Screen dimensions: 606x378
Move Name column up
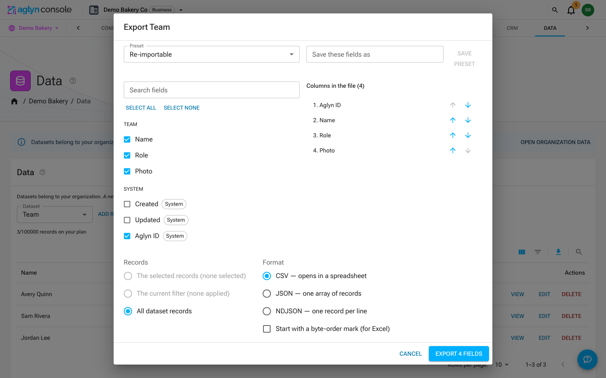(x=452, y=120)
